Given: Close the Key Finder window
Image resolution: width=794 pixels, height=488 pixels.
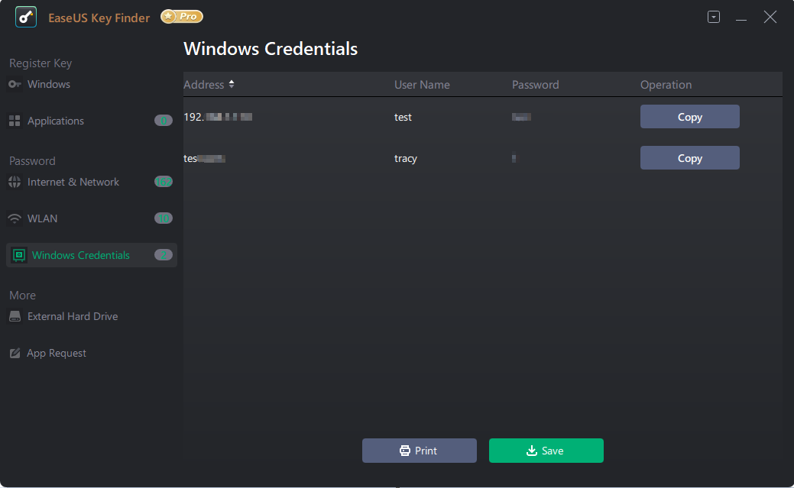Looking at the screenshot, I should click(770, 17).
